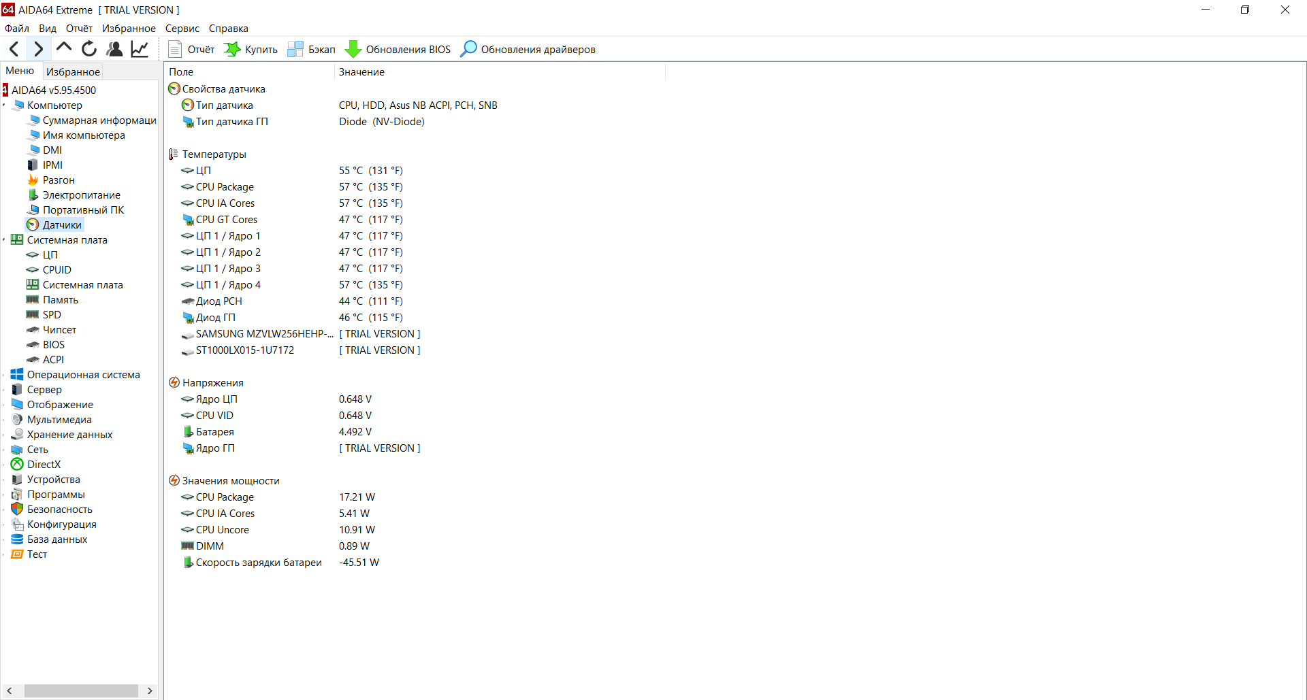Open the Избранное menu in the menu bar

click(129, 29)
